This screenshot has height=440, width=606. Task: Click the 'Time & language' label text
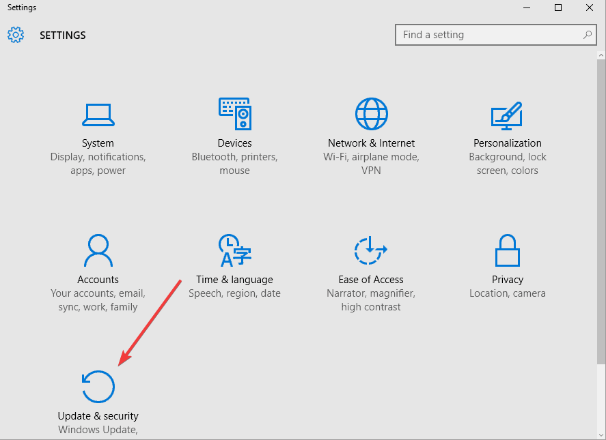point(234,280)
